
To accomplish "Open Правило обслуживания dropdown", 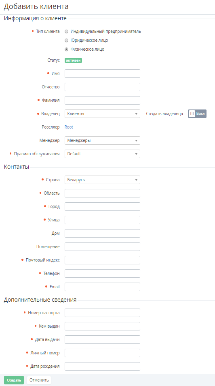I will pos(102,154).
